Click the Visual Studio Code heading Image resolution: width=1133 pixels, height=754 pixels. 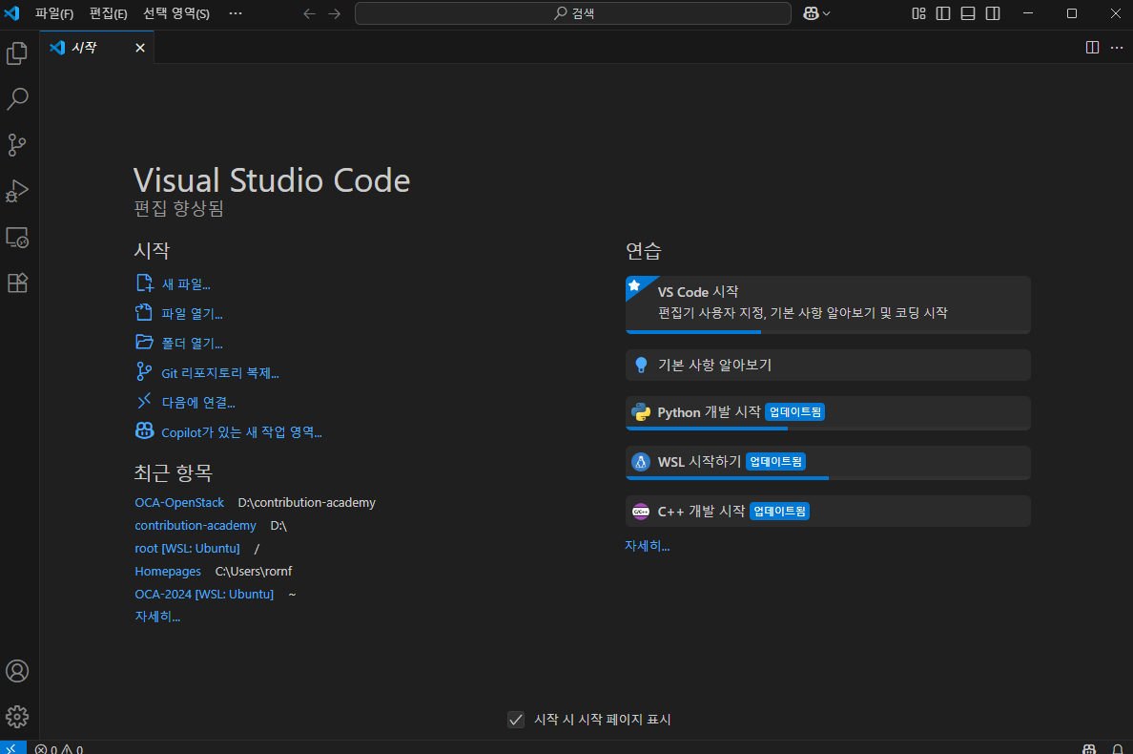click(x=272, y=180)
